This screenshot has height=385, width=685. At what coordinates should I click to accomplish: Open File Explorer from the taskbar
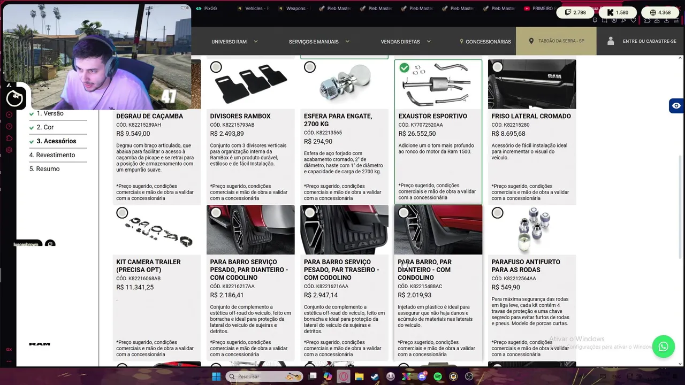(x=359, y=376)
